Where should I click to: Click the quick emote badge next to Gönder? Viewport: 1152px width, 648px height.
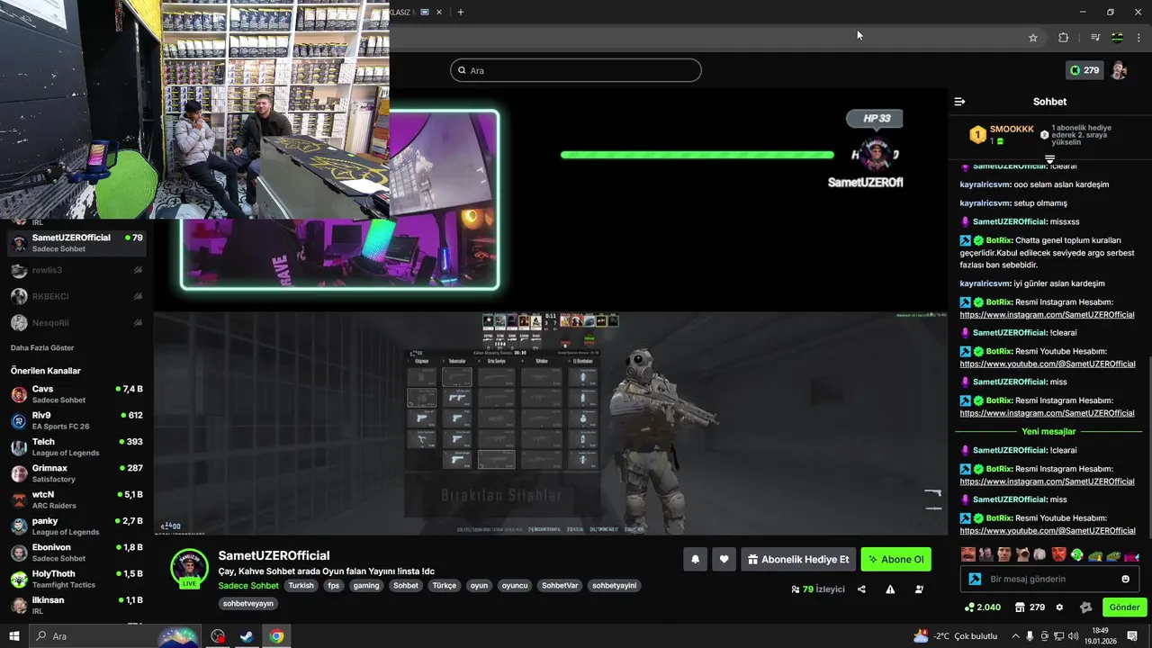click(x=1085, y=607)
